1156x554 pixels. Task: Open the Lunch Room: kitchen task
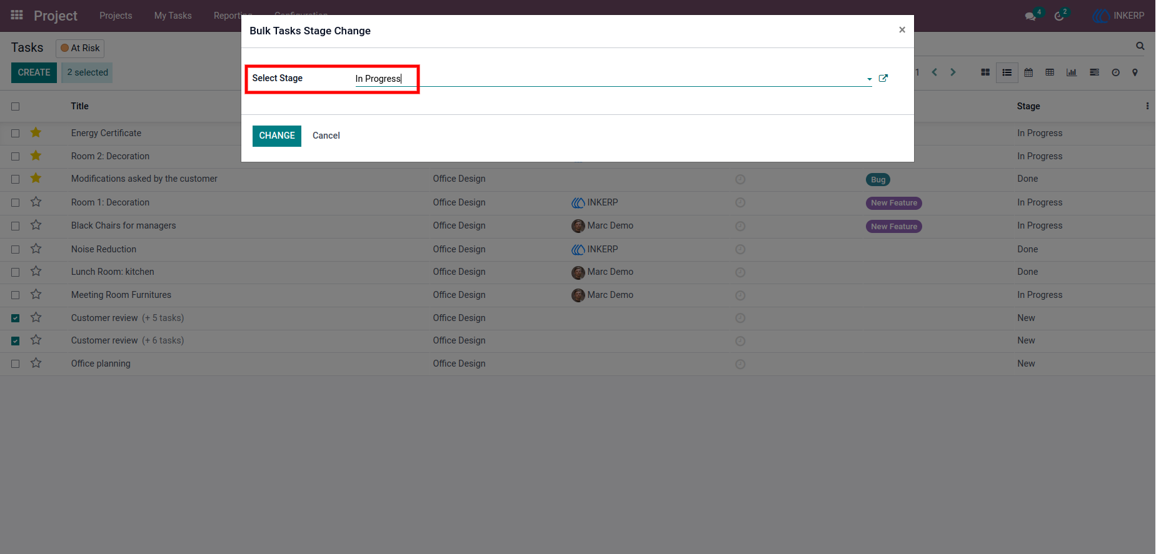point(113,272)
